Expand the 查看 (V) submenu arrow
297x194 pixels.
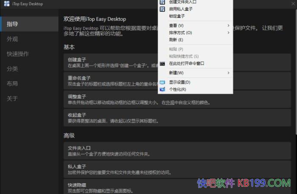point(228,25)
